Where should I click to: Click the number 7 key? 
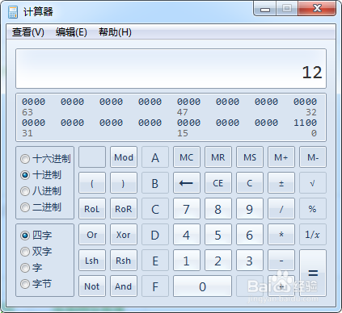click(x=187, y=209)
